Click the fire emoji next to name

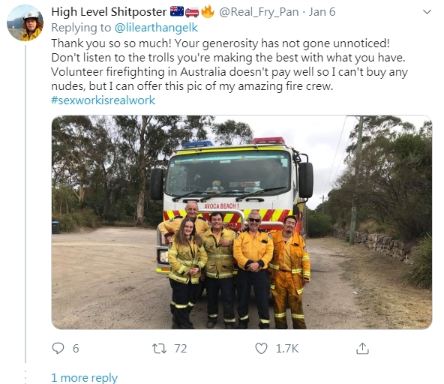click(x=208, y=12)
